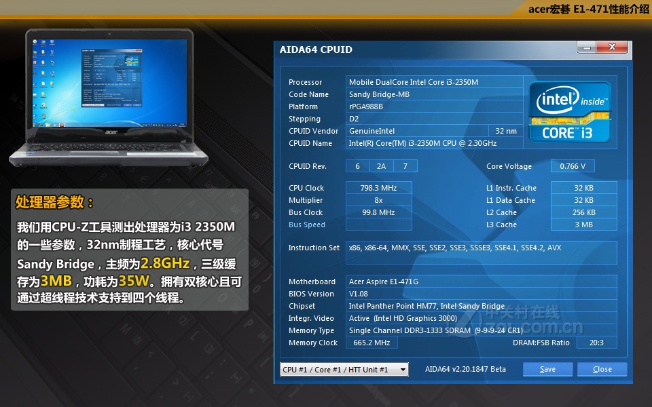
Task: Click the Memory Clock 665.2 MHz value
Action: click(x=372, y=343)
